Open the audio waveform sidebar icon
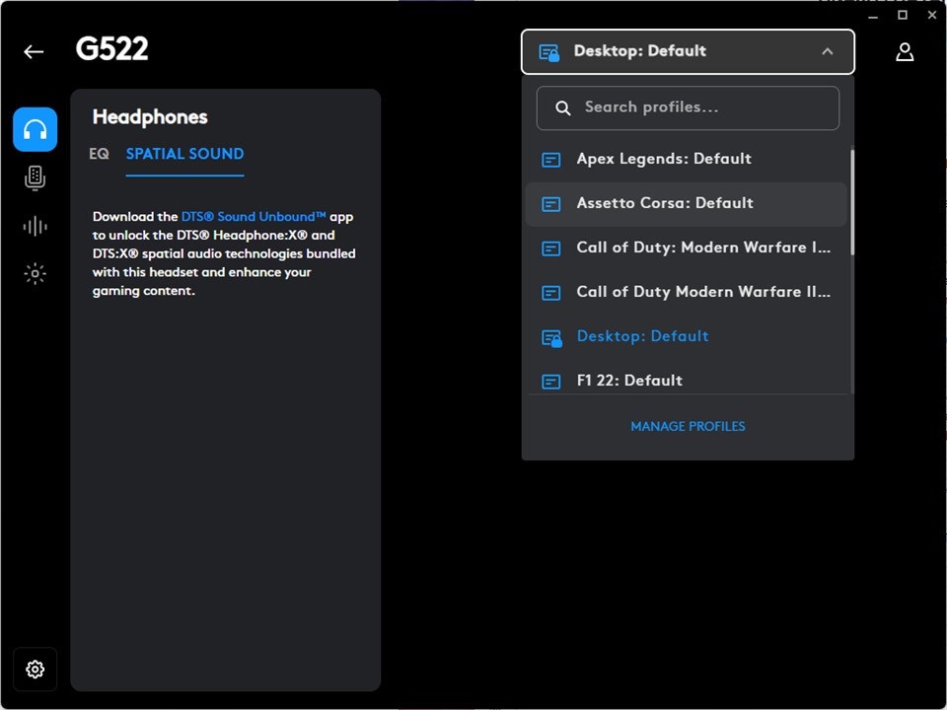The image size is (947, 710). (35, 226)
